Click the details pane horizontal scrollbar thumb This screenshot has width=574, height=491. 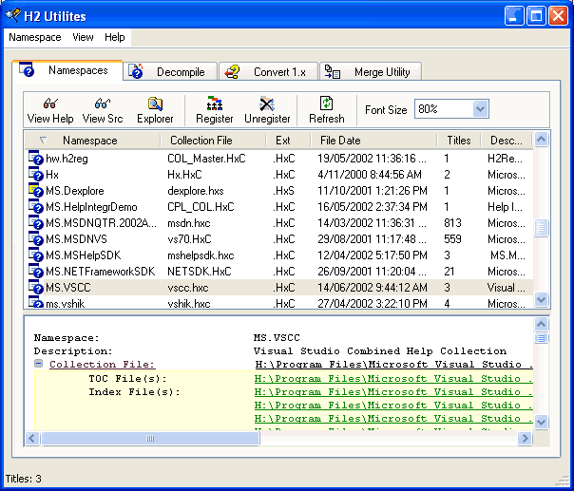(150, 438)
